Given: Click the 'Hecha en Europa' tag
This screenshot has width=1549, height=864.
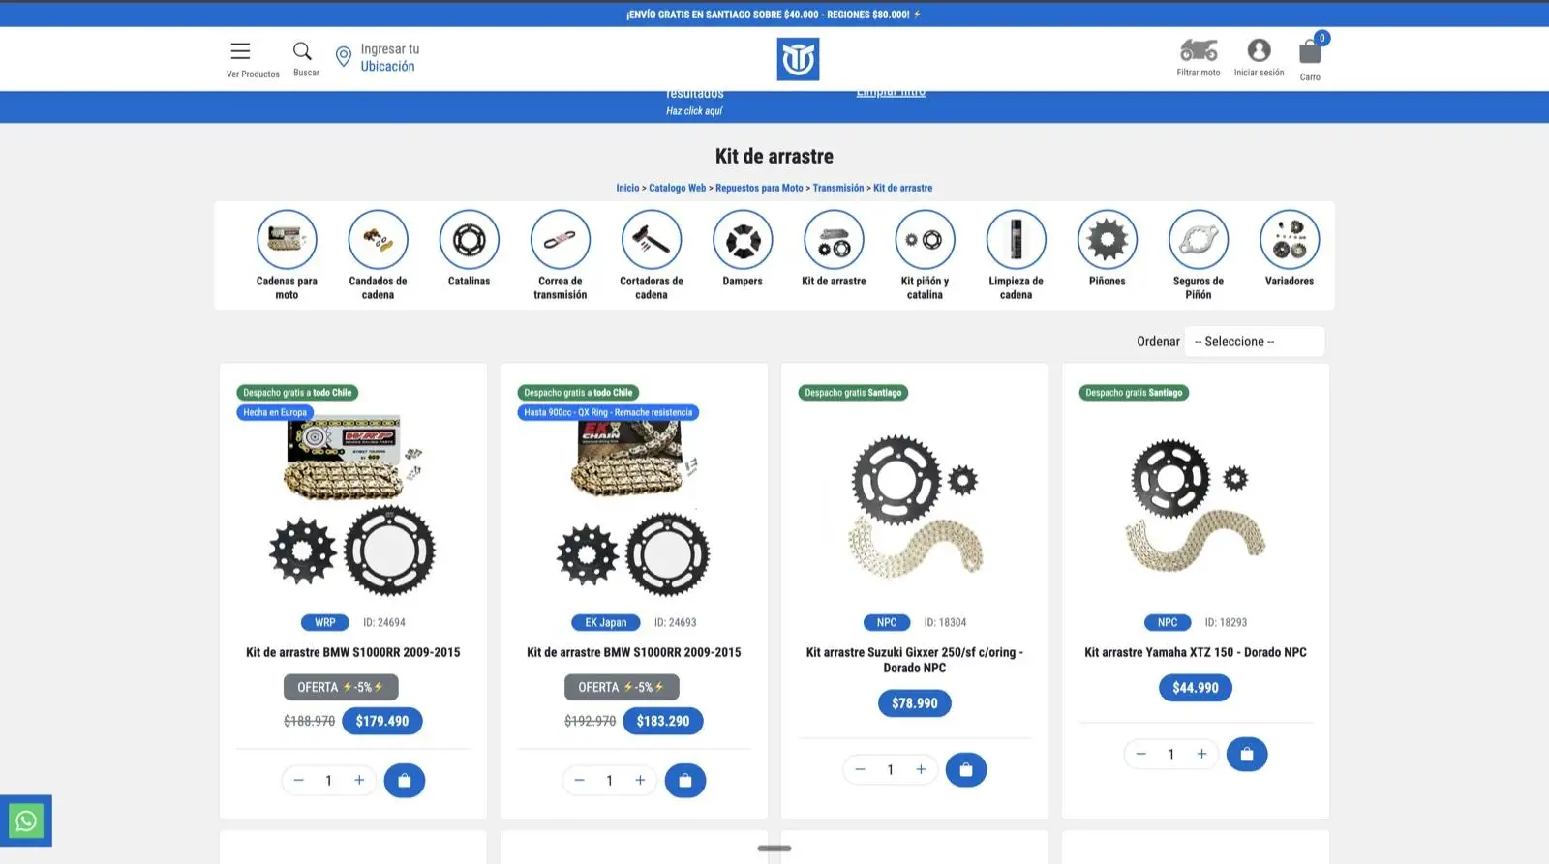Looking at the screenshot, I should coord(275,412).
